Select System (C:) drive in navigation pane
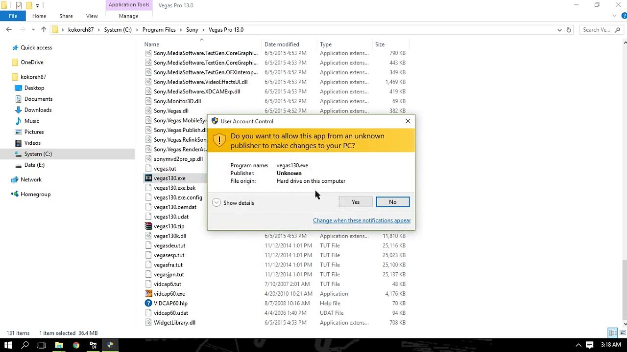The height and width of the screenshot is (352, 627). pyautogui.click(x=38, y=154)
